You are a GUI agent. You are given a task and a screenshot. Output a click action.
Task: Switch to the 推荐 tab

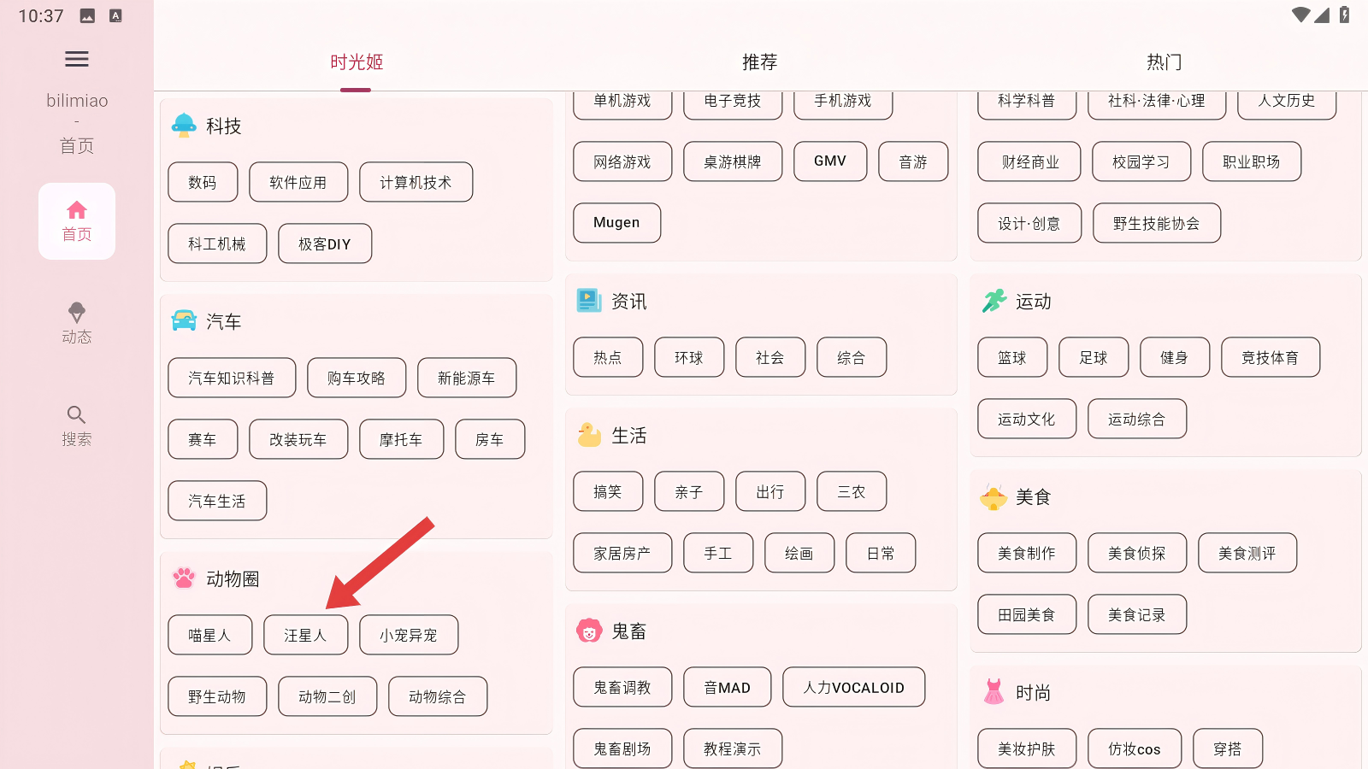759,62
